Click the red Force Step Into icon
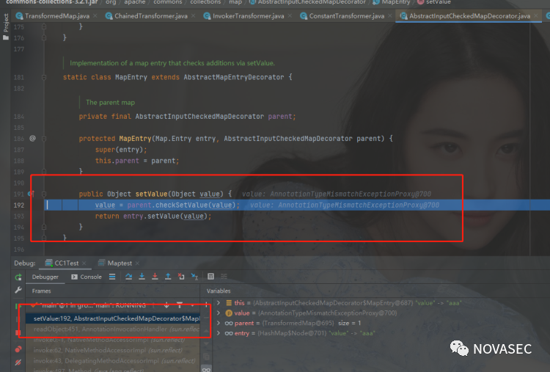 click(155, 277)
